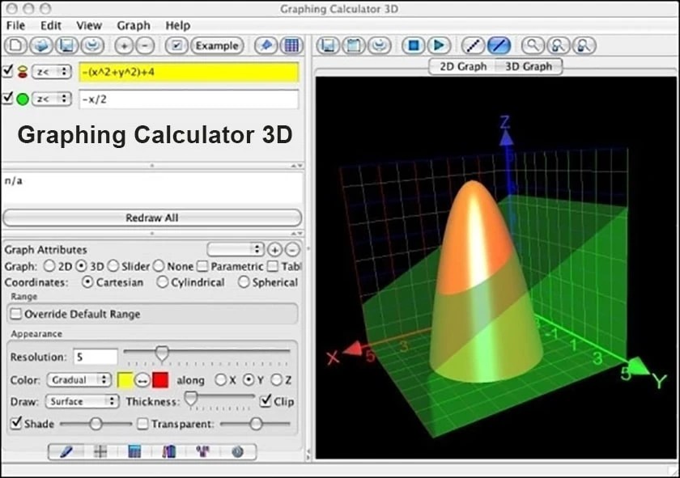Open the grid/axes tab icon at panel bottom
The image size is (680, 478).
tap(100, 452)
